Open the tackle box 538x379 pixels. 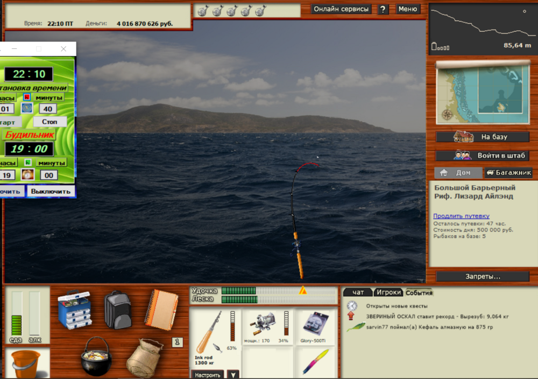tap(76, 310)
